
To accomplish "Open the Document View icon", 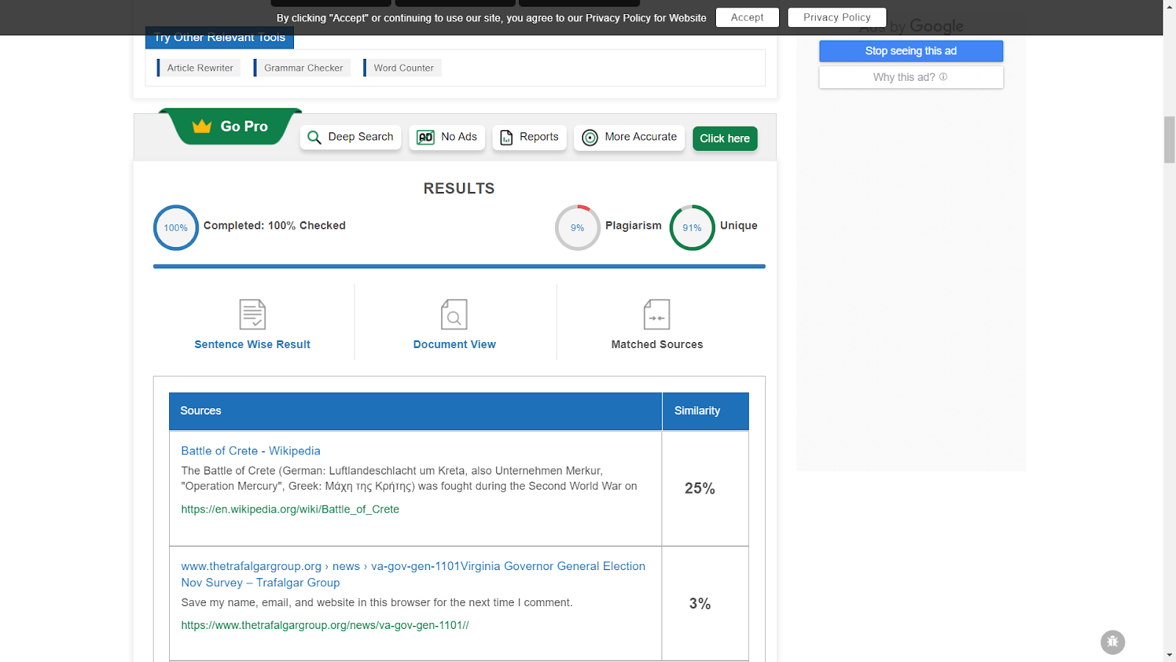I will pos(454,315).
